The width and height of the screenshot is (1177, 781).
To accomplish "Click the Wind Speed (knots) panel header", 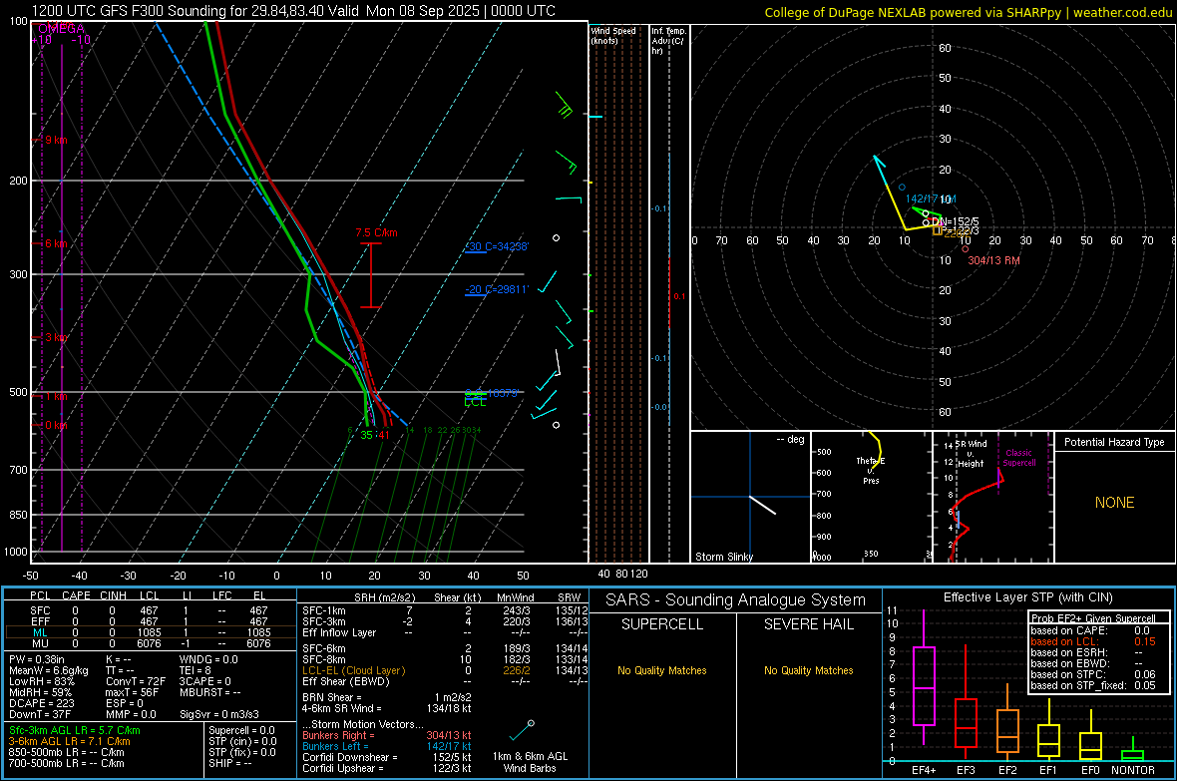I will pyautogui.click(x=613, y=35).
